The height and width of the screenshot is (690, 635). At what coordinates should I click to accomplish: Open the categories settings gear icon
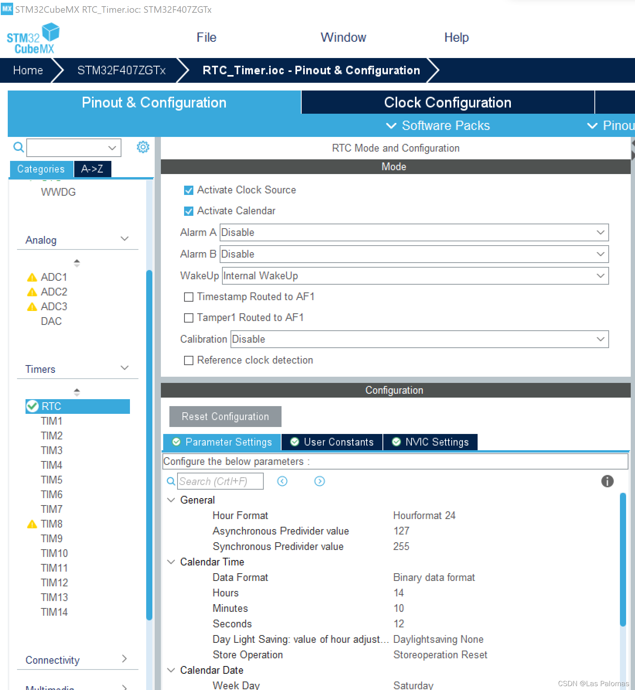pyautogui.click(x=143, y=147)
